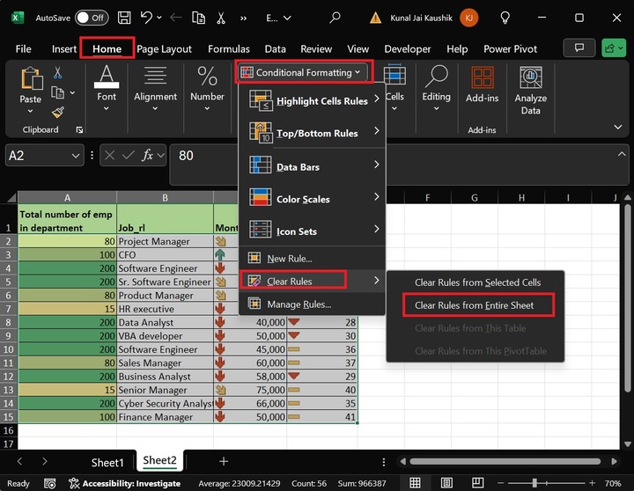634x491 pixels.
Task: Open the Sheet1 worksheet tab
Action: 107,462
